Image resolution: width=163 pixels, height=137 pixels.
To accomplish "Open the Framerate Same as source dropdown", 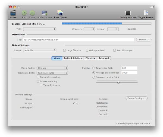I will (x=52, y=73).
